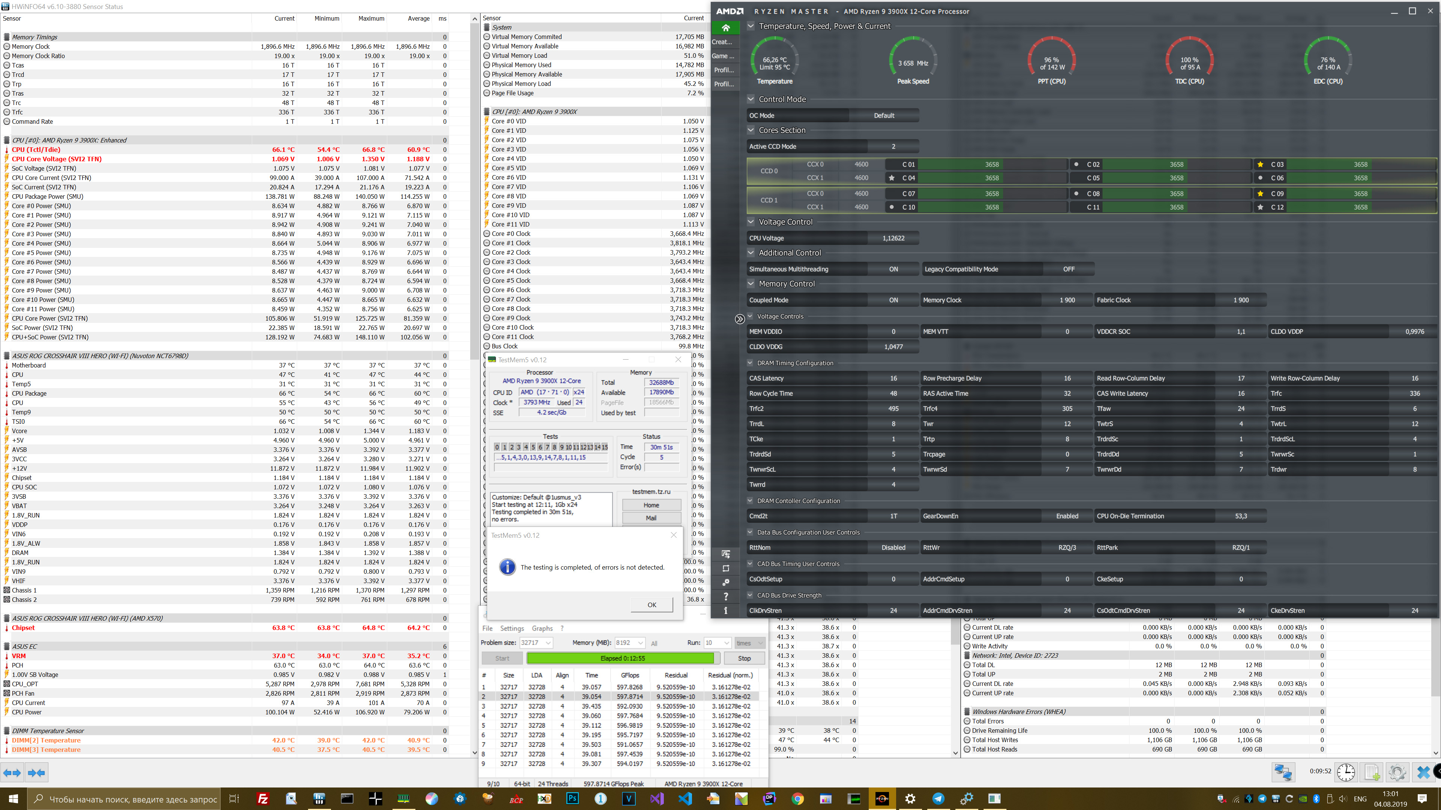This screenshot has height=810, width=1441.
Task: Click the Ryzen Master help question mark
Action: tap(725, 597)
